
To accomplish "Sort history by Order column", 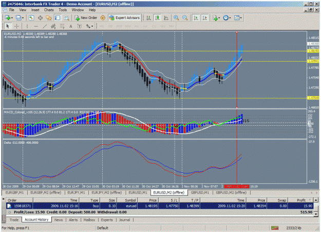I will coord(20,200).
